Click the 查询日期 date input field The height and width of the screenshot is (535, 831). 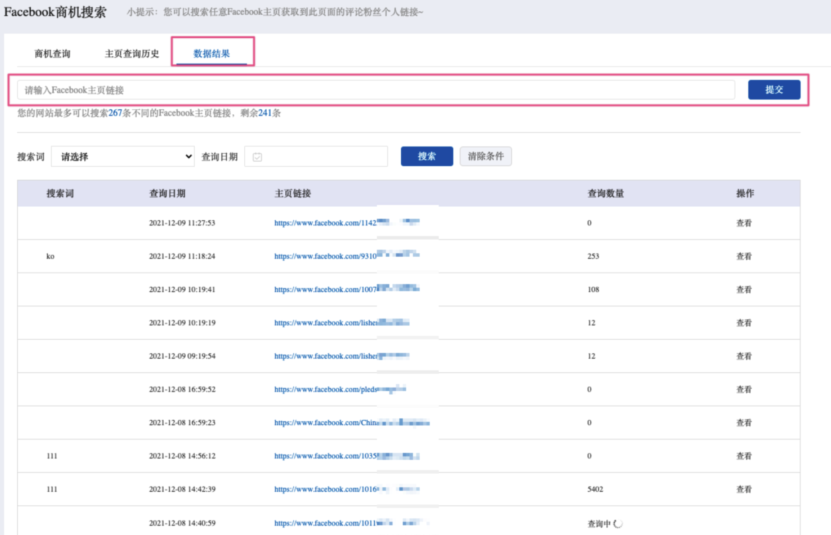click(x=316, y=156)
